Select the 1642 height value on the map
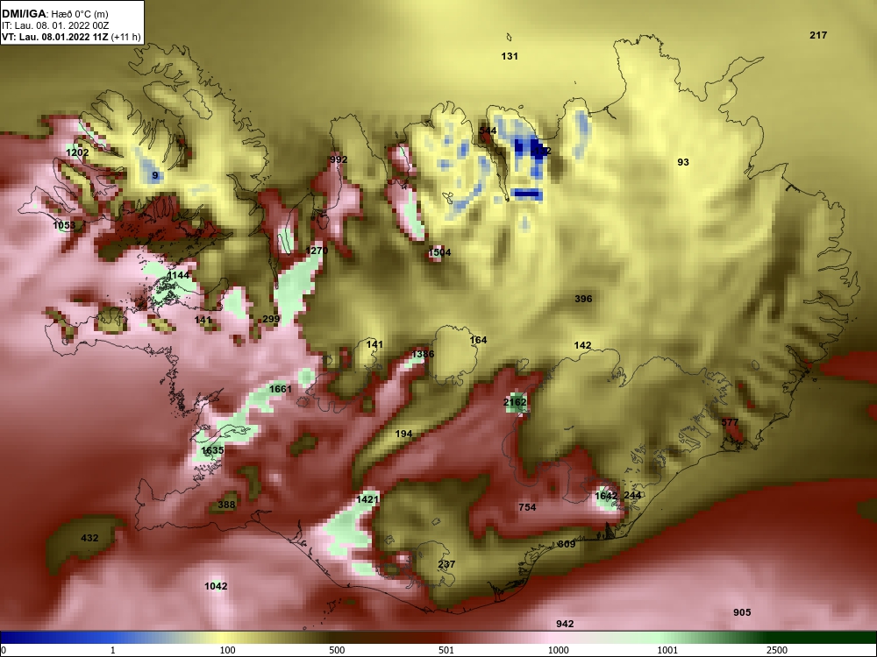877x657 pixels. tap(606, 496)
